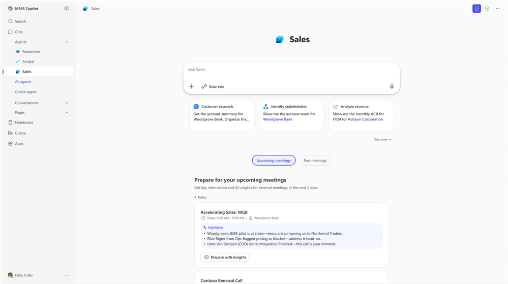This screenshot has height=284, width=508.
Task: Toggle the sidebar collapse icon
Action: (x=67, y=9)
